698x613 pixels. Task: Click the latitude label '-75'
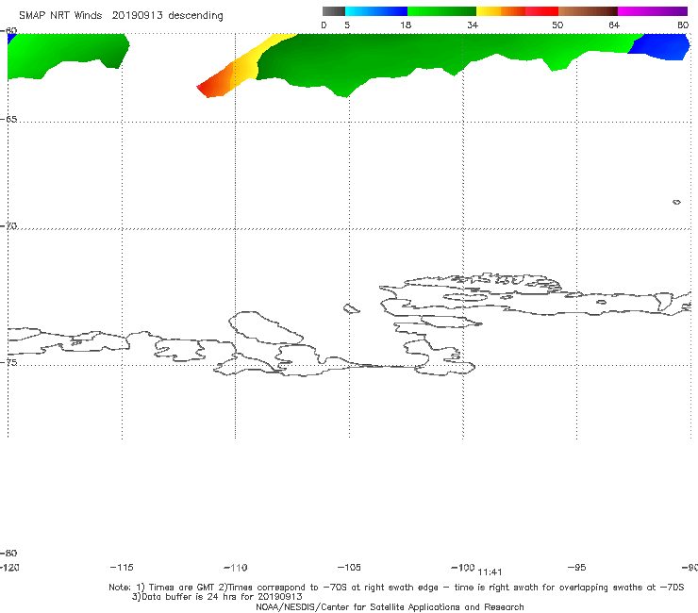click(x=8, y=362)
